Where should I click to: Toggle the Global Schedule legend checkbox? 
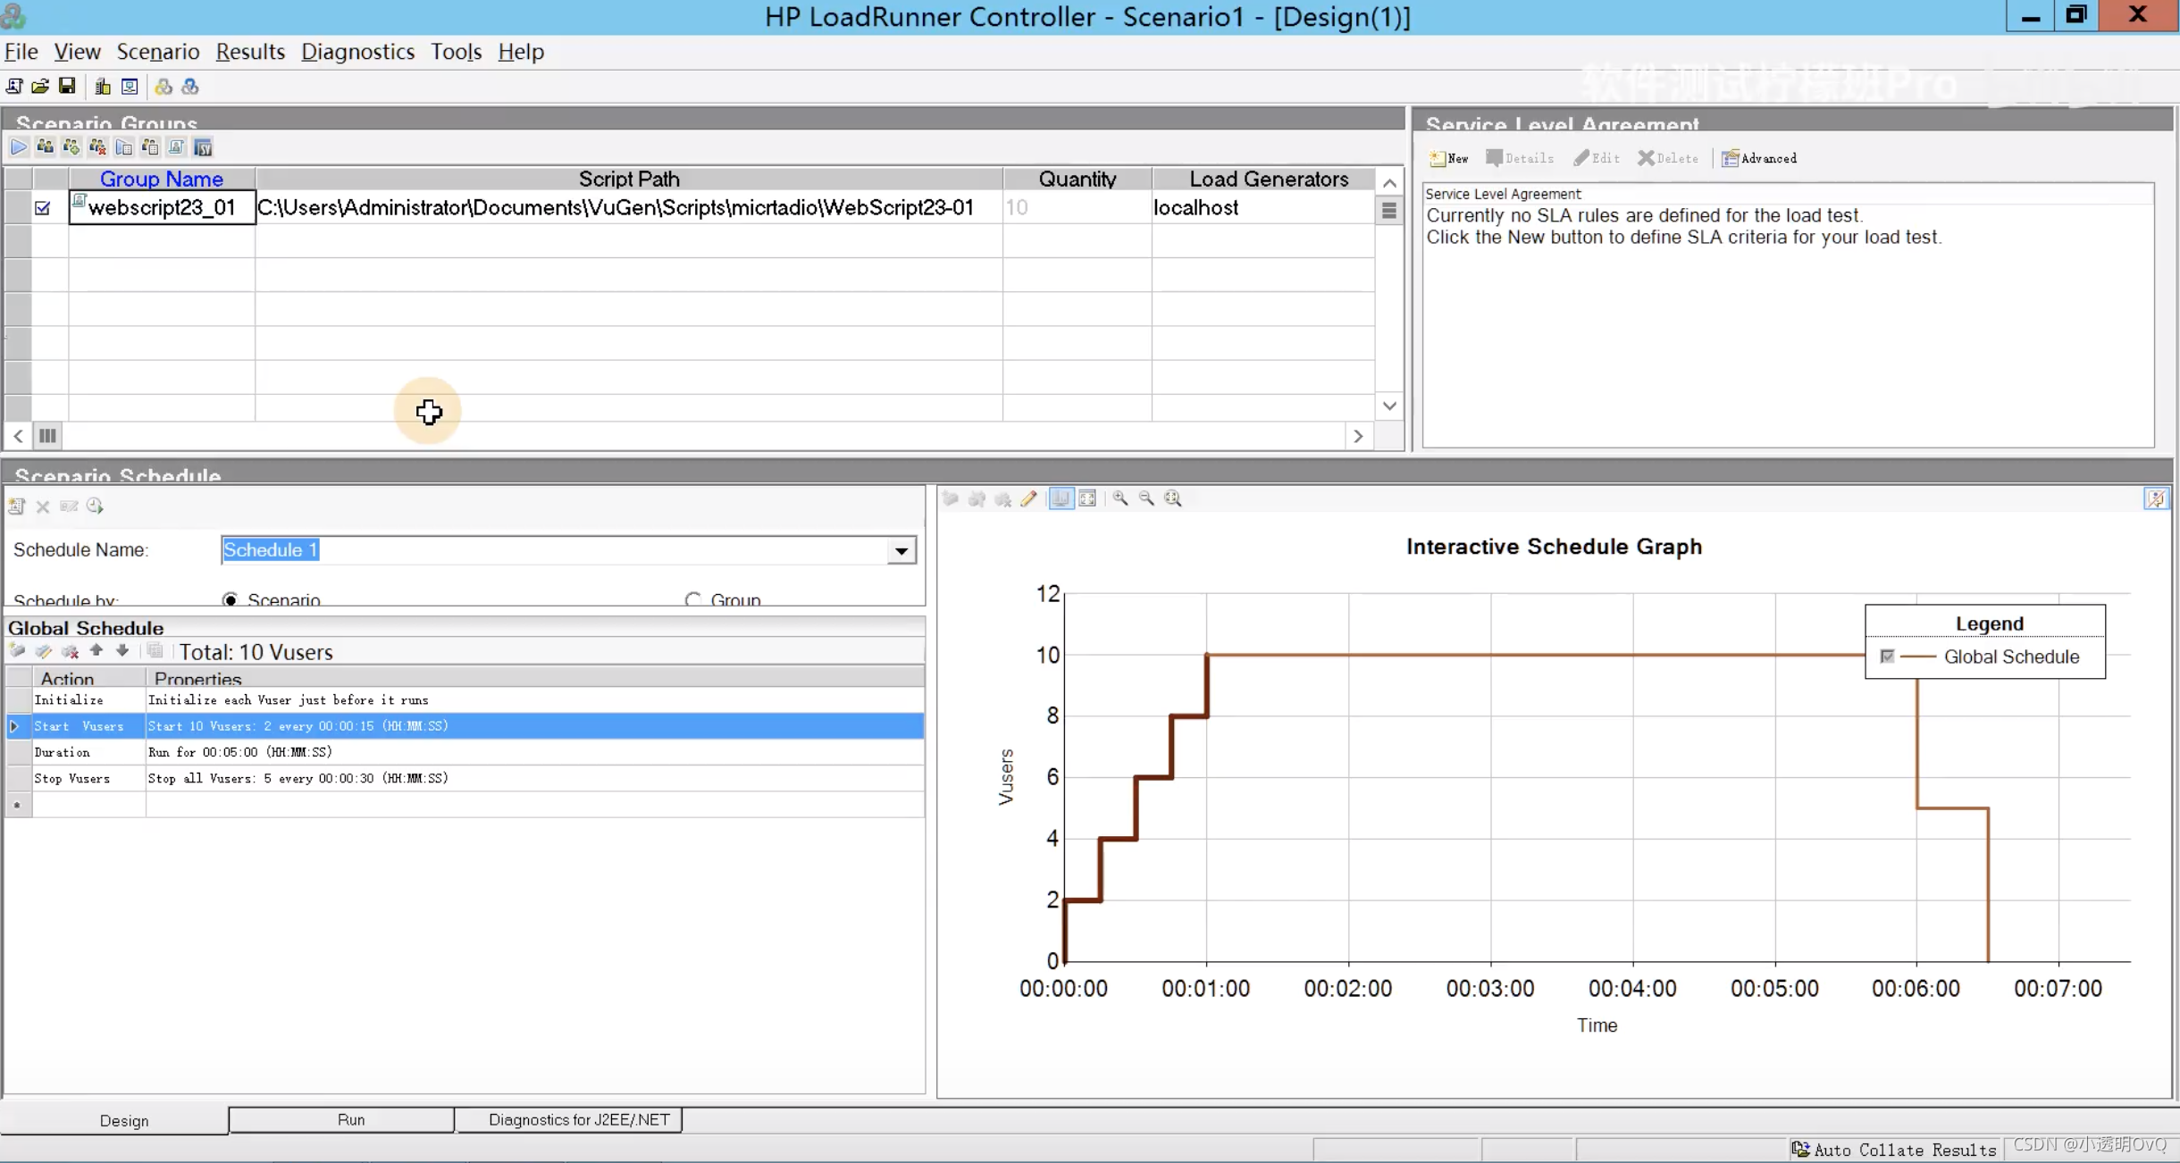[1887, 657]
